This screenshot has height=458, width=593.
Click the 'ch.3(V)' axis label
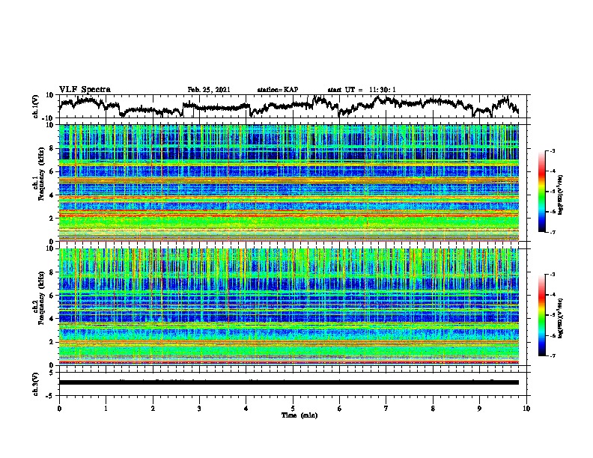click(36, 384)
